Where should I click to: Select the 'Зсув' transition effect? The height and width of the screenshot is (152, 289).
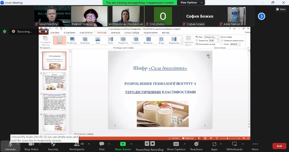click(x=98, y=40)
